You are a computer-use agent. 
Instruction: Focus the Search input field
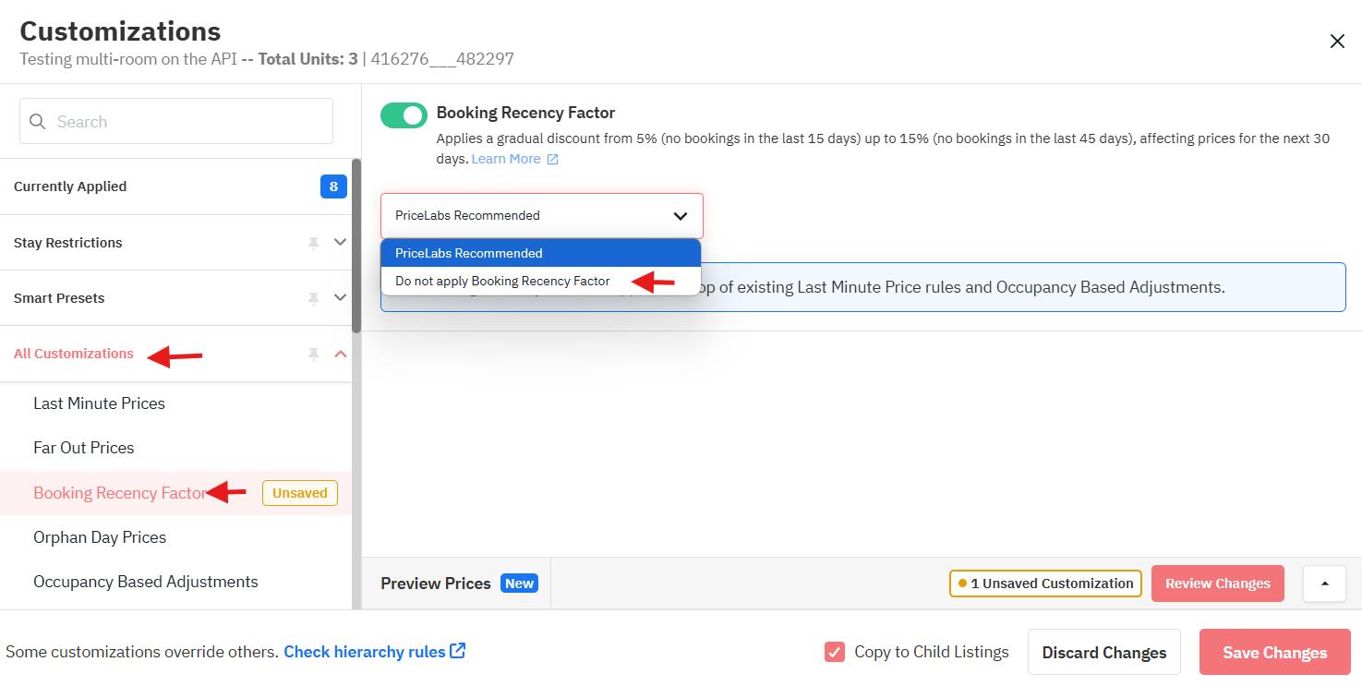pos(176,121)
